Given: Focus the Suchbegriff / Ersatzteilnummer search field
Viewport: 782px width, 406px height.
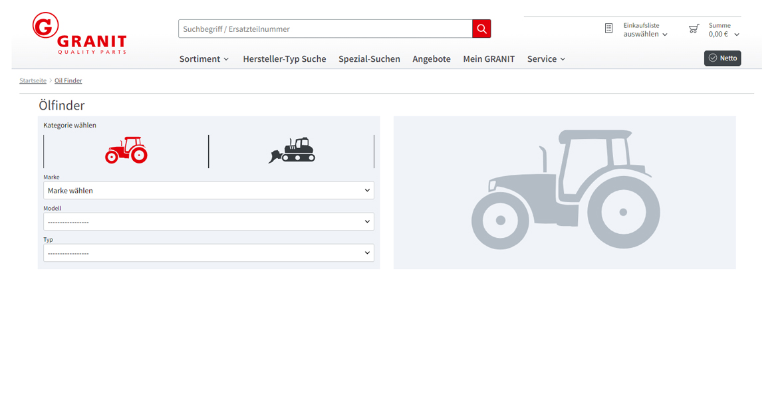Looking at the screenshot, I should coord(325,29).
